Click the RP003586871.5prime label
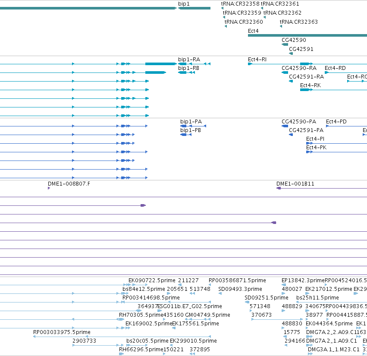 point(237,280)
